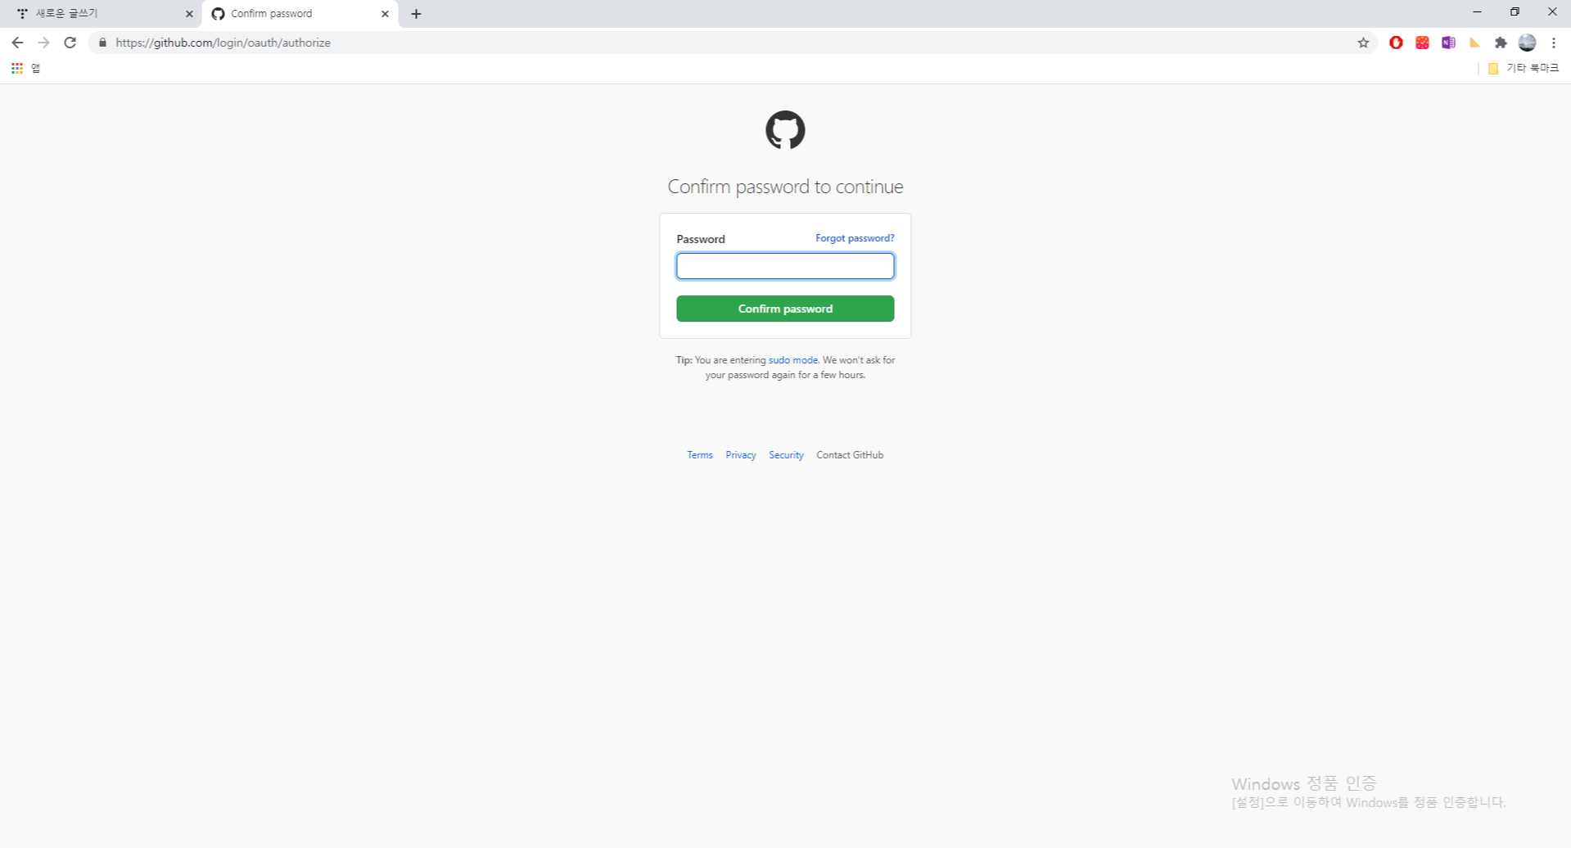The width and height of the screenshot is (1571, 848).
Task: Go back to the previous page
Action: 17,43
